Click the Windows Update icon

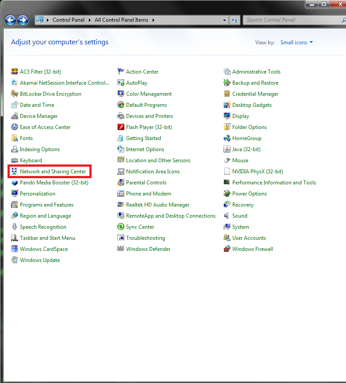pyautogui.click(x=15, y=260)
